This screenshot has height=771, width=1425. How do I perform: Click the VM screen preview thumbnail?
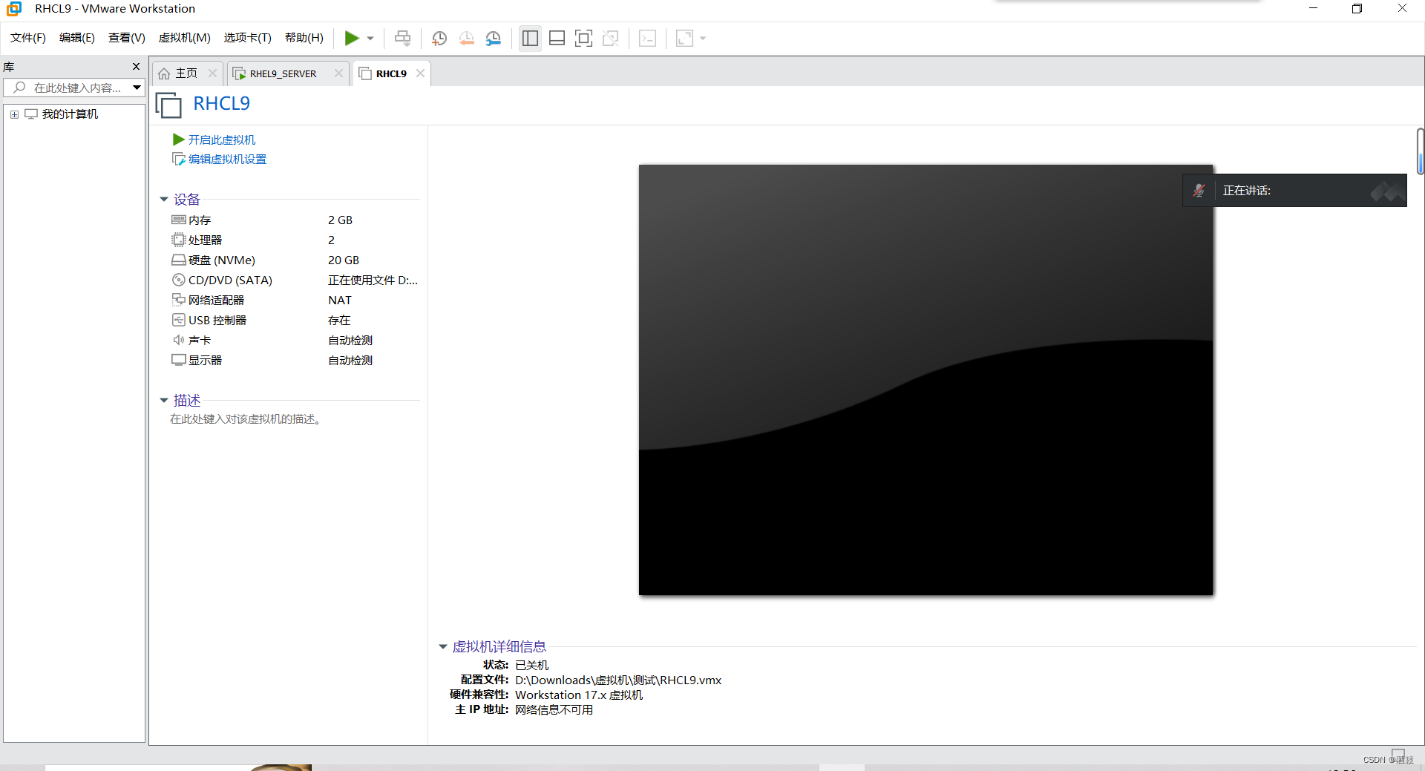(x=926, y=379)
